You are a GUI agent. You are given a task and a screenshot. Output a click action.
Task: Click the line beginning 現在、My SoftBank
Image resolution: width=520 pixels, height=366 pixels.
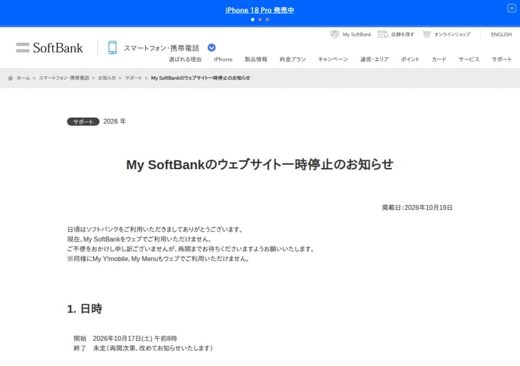139,239
